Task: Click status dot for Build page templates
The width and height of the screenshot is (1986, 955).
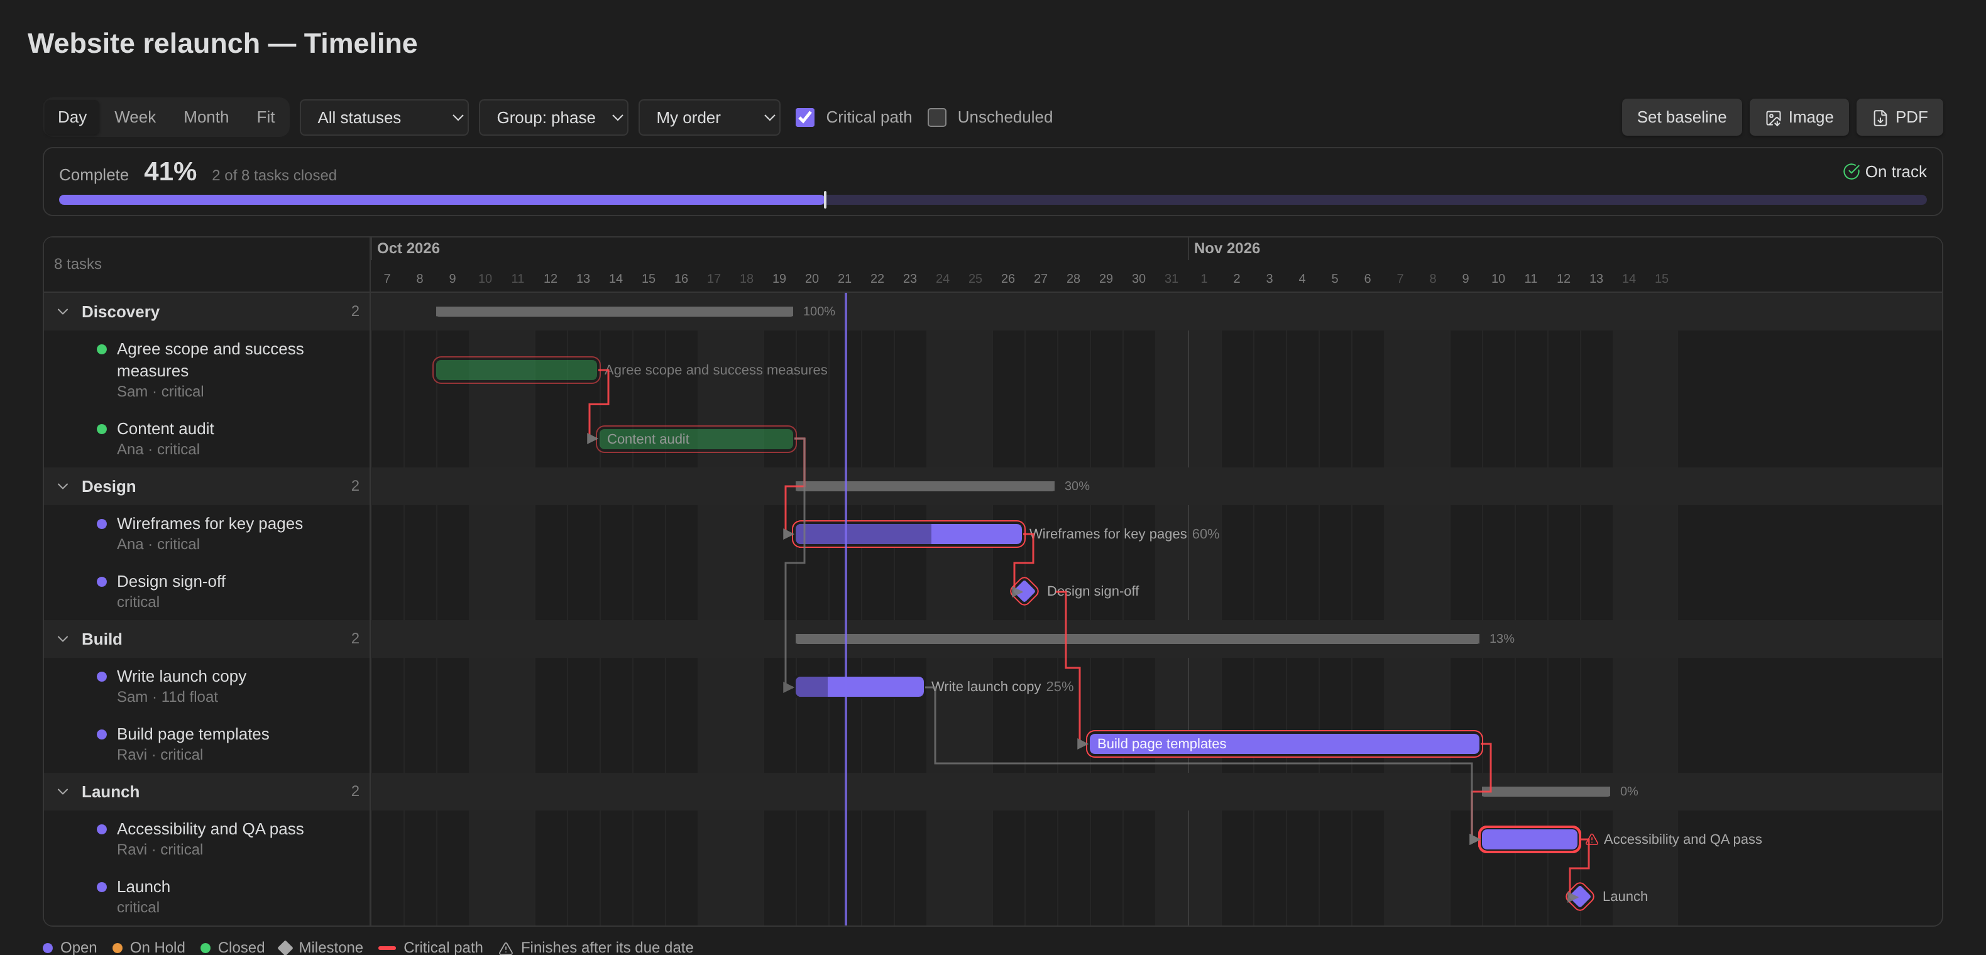Action: tap(101, 734)
